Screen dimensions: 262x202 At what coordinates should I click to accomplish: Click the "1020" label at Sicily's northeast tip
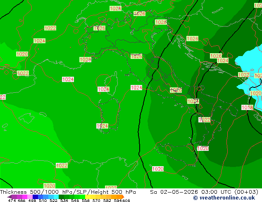pos(203,148)
